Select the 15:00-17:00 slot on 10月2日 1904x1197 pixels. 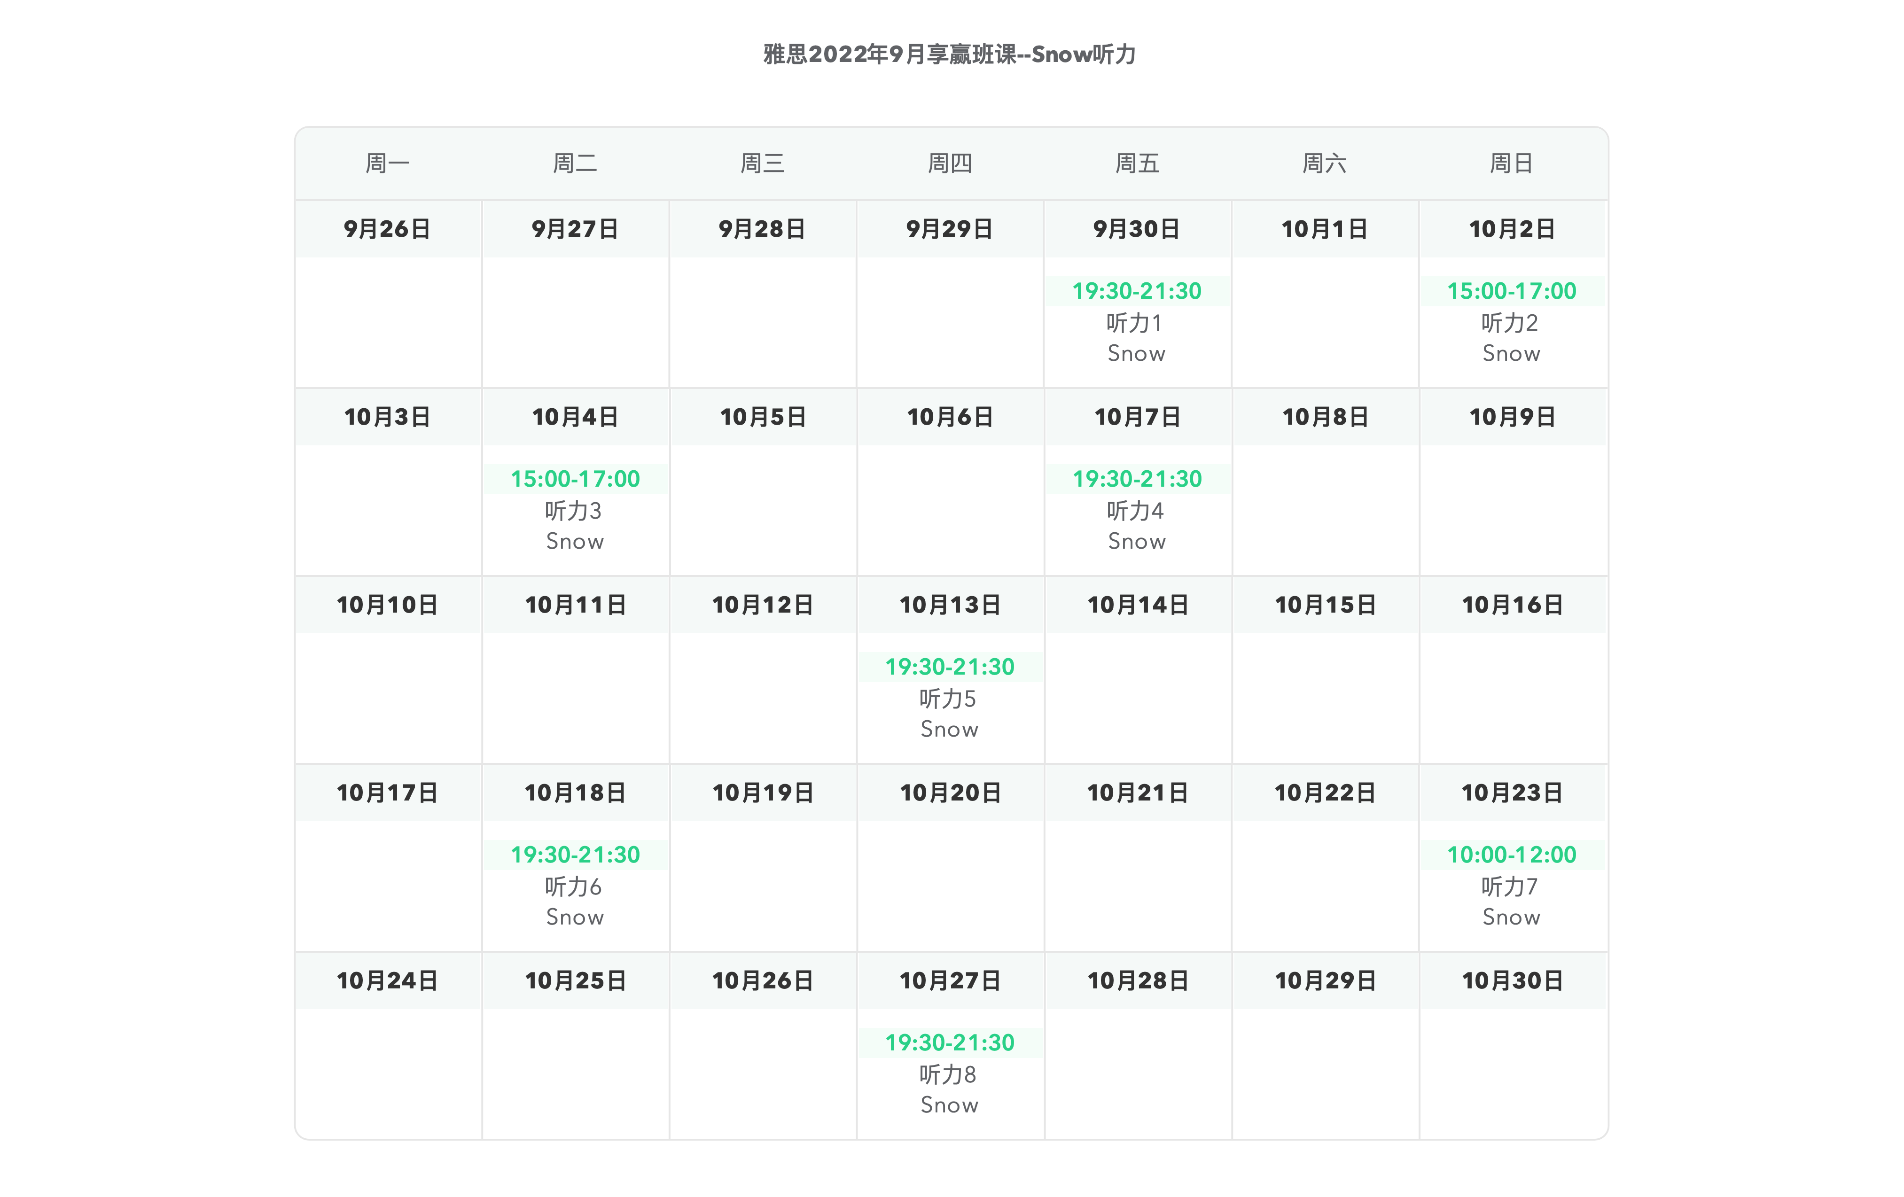pos(1511,291)
